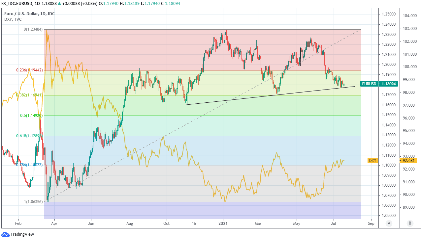This screenshot has height=238, width=421.
Task: Open the DXY, TVC legend entry
Action: [x=13, y=19]
